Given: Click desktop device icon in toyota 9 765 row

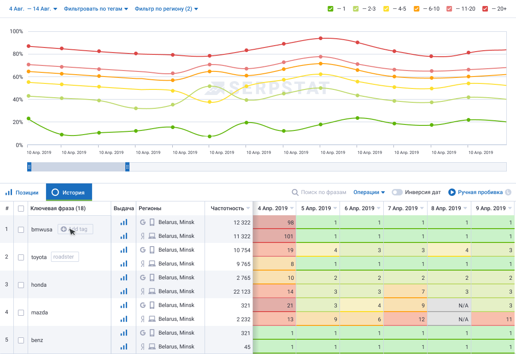Looking at the screenshot, I should coord(152,264).
